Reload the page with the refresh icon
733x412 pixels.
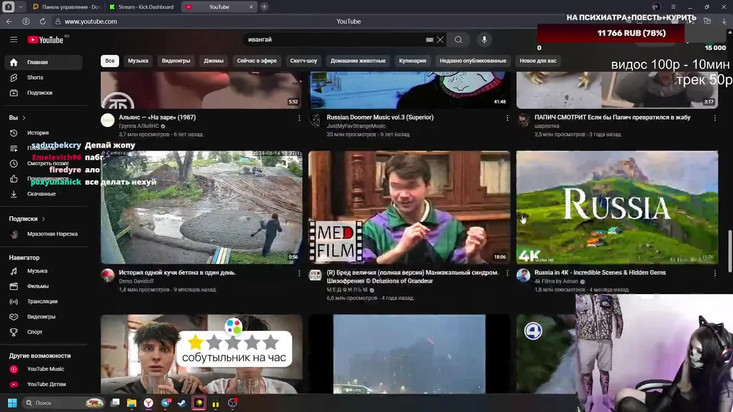click(x=42, y=21)
